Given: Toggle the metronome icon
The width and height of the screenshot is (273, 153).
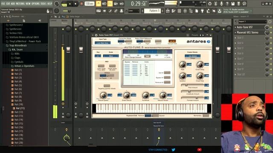Looking at the screenshot, I should click(x=99, y=4).
